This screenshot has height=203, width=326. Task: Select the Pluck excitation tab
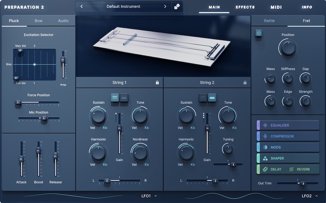pyautogui.click(x=14, y=21)
